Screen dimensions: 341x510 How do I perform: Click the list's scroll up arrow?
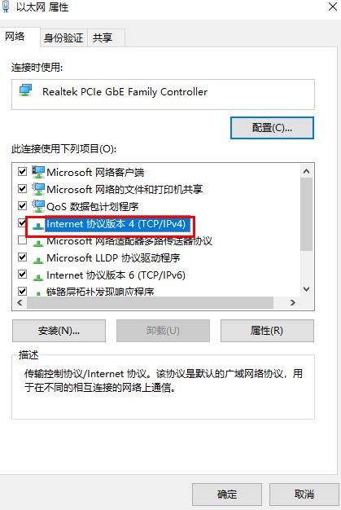pos(306,171)
